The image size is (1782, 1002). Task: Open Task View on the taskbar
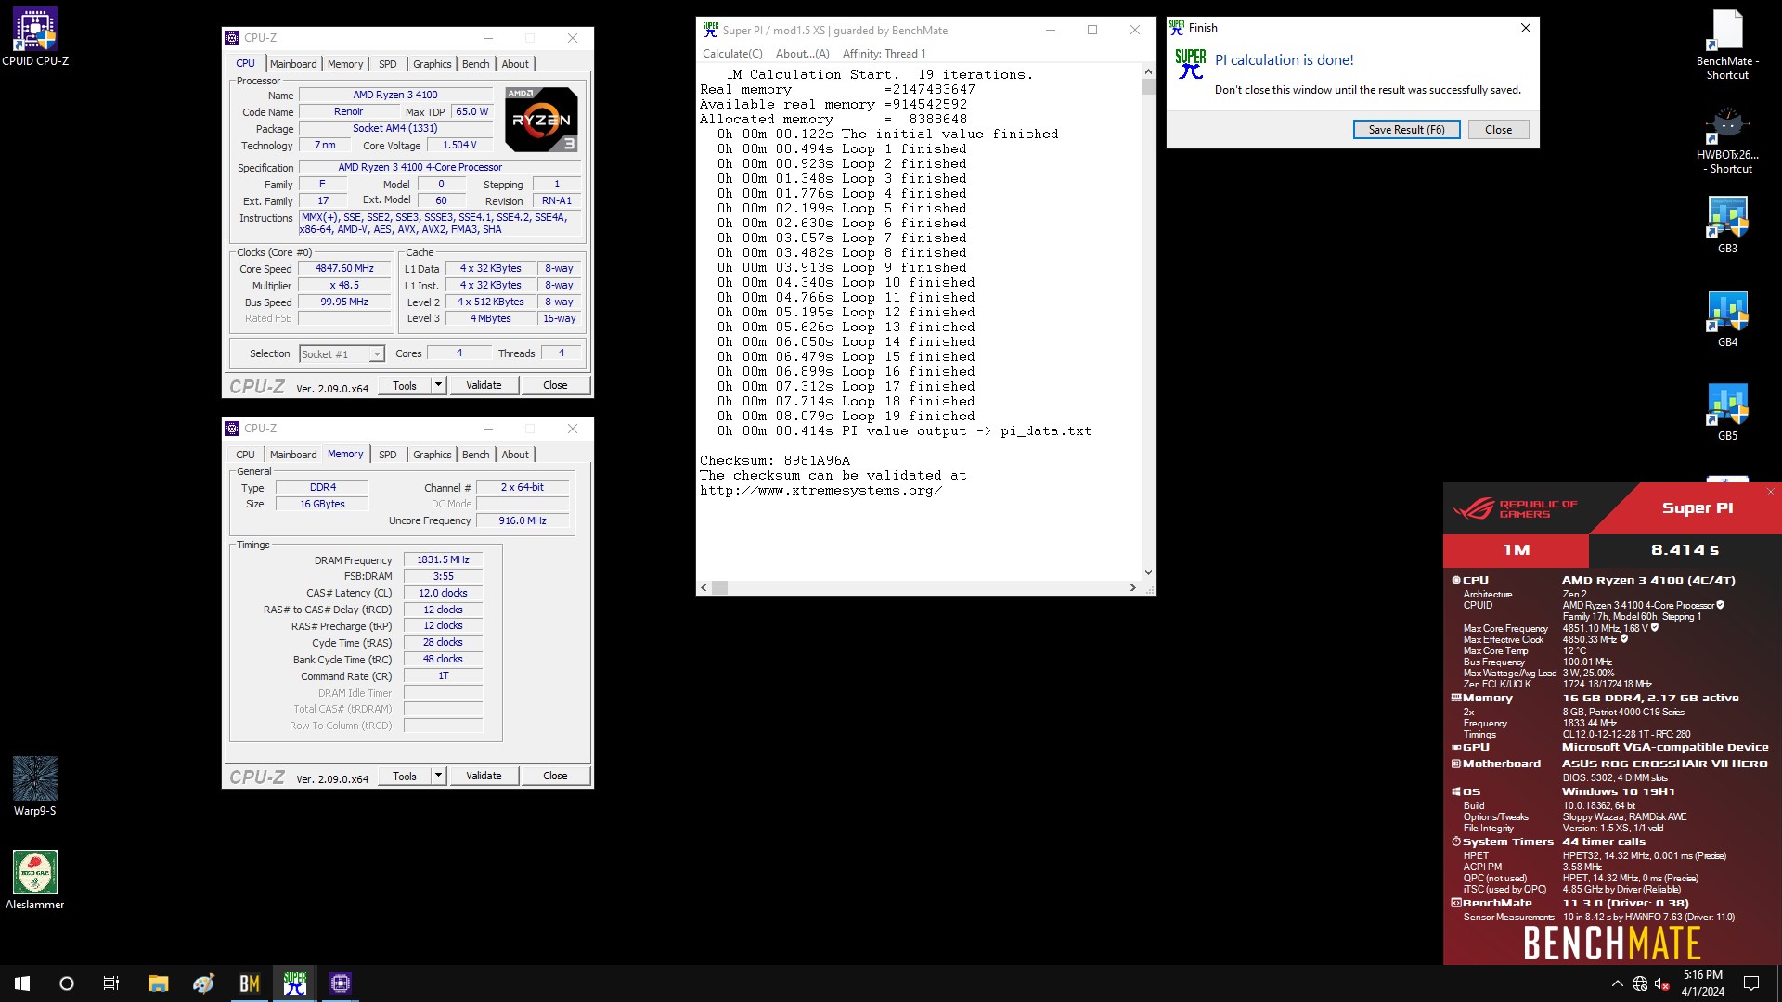point(111,983)
